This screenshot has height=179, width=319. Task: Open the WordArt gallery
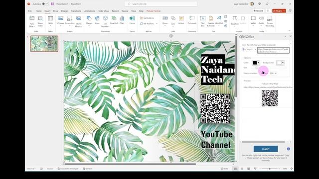tap(219, 20)
